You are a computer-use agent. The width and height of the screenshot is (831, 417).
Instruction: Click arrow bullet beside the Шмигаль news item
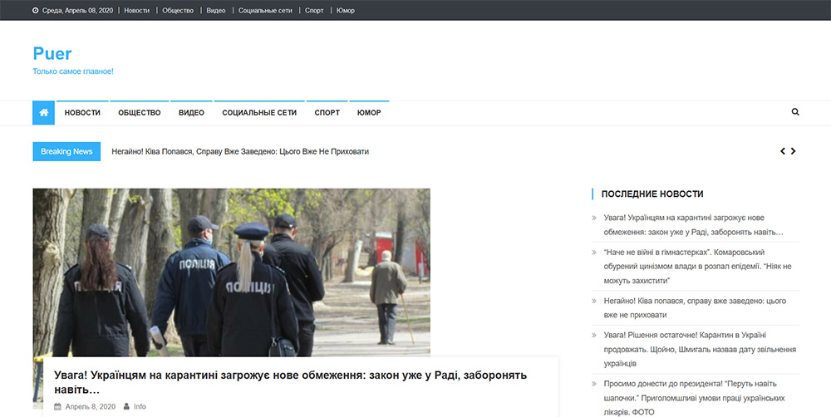click(594, 336)
